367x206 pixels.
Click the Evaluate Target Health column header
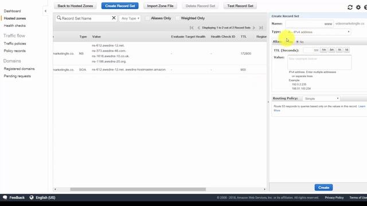[x=188, y=37]
